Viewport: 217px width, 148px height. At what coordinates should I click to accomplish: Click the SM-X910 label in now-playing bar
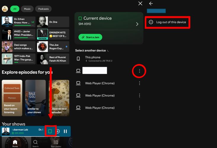tap(19, 133)
